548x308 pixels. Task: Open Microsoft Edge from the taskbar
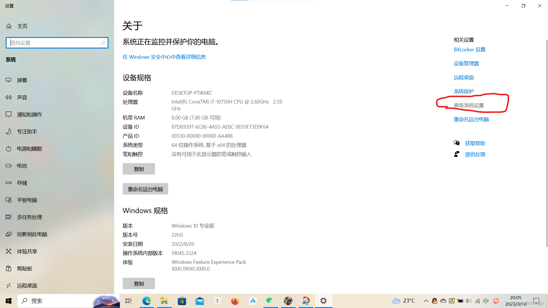(x=146, y=301)
